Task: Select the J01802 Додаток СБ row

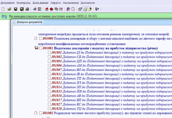Action: point(112,57)
